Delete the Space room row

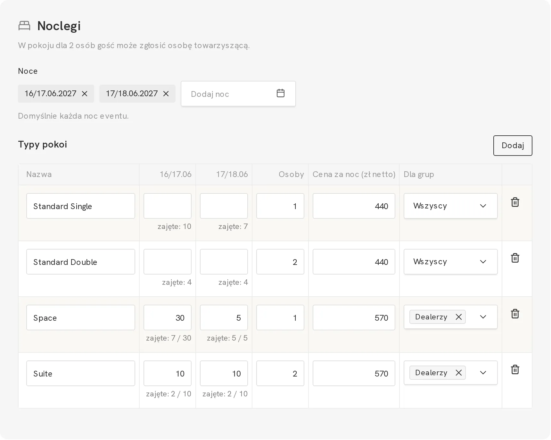tap(515, 314)
